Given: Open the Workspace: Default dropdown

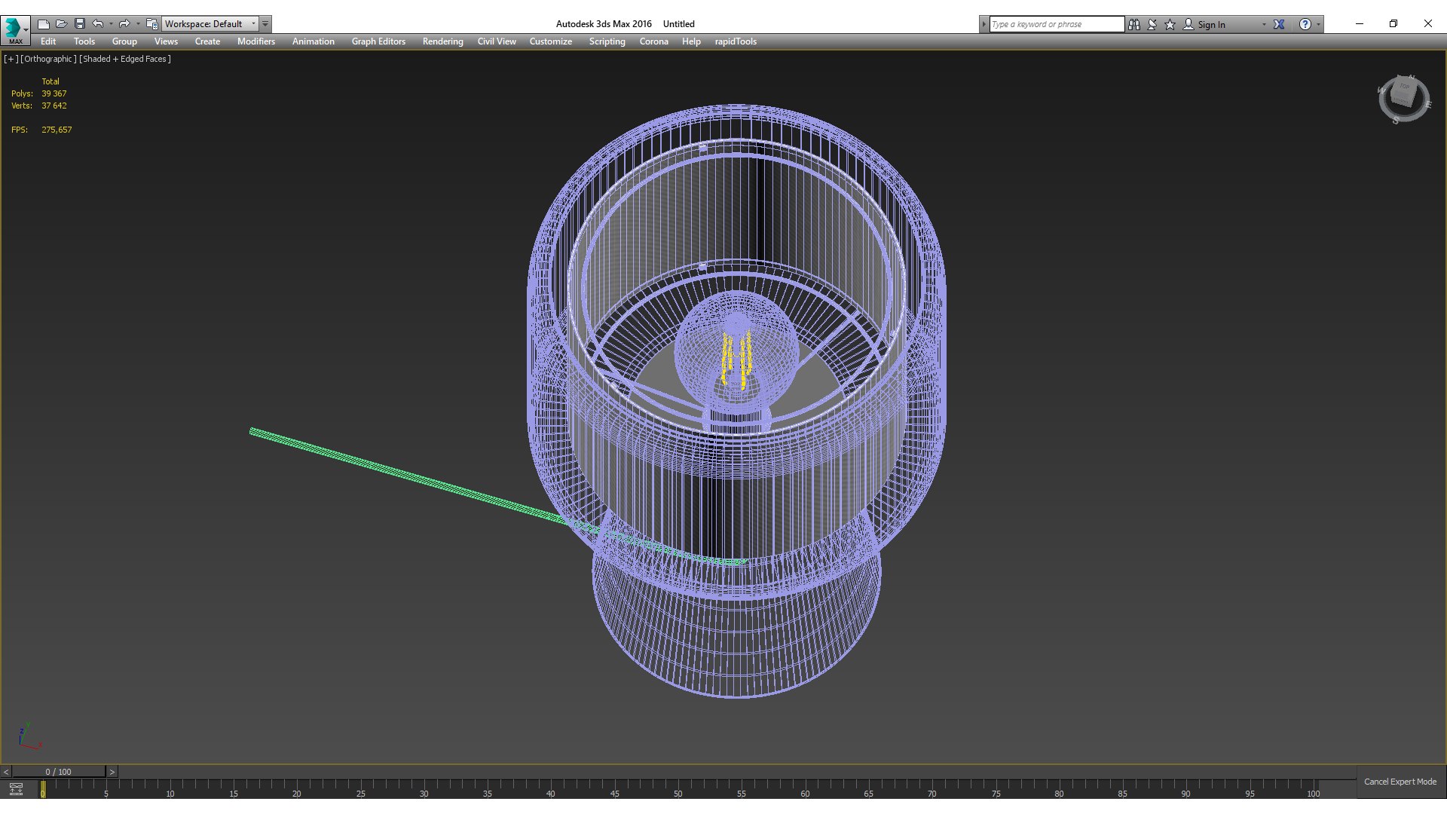Looking at the screenshot, I should click(210, 24).
